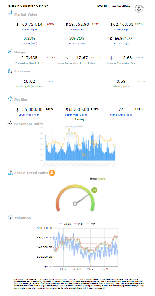Click the Position arrows icon
The width and height of the screenshot is (155, 296).
10,99
